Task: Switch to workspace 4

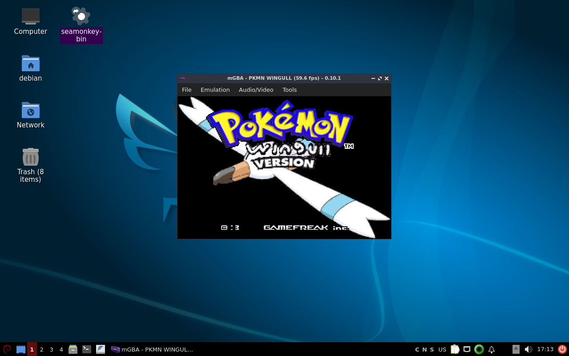Action: (x=61, y=349)
